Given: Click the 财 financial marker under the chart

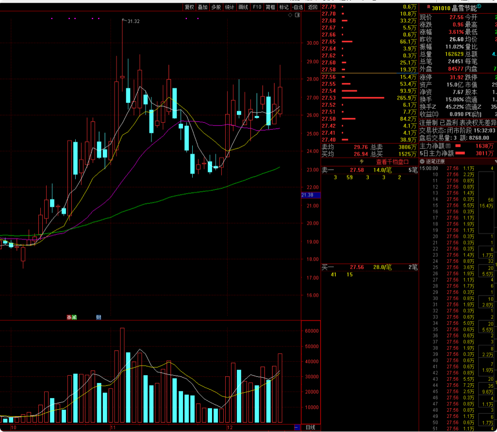Looking at the screenshot, I should 99,317.
